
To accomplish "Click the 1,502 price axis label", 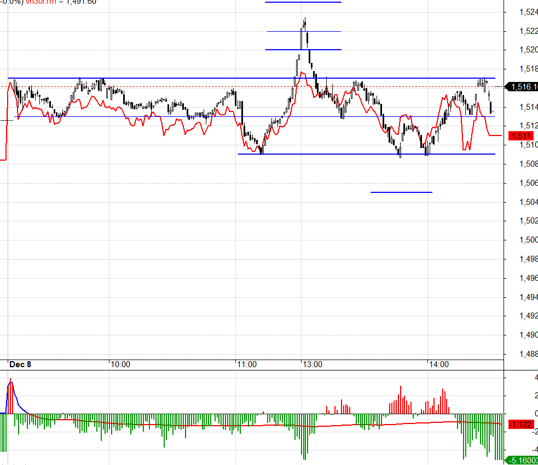I will point(529,221).
